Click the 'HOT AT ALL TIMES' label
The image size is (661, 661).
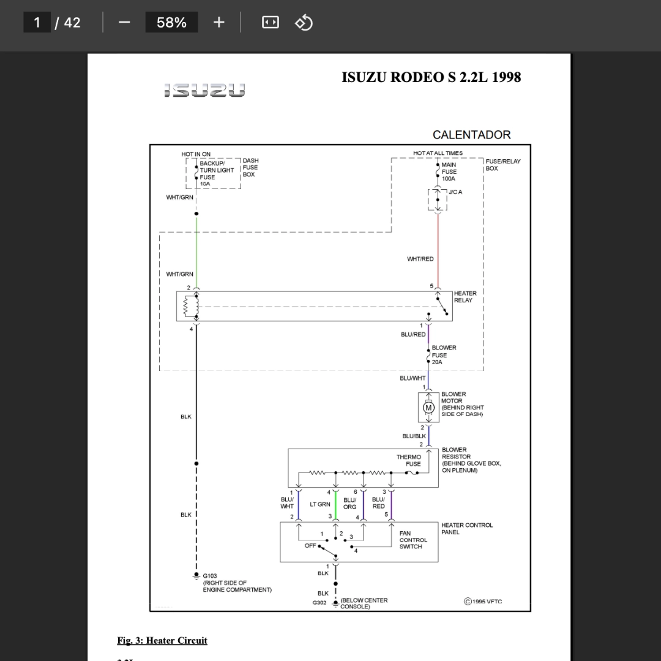(x=438, y=153)
